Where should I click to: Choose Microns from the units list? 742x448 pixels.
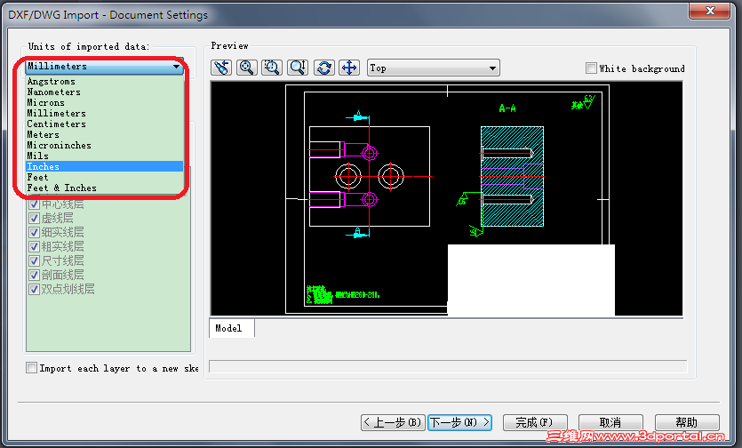point(104,103)
